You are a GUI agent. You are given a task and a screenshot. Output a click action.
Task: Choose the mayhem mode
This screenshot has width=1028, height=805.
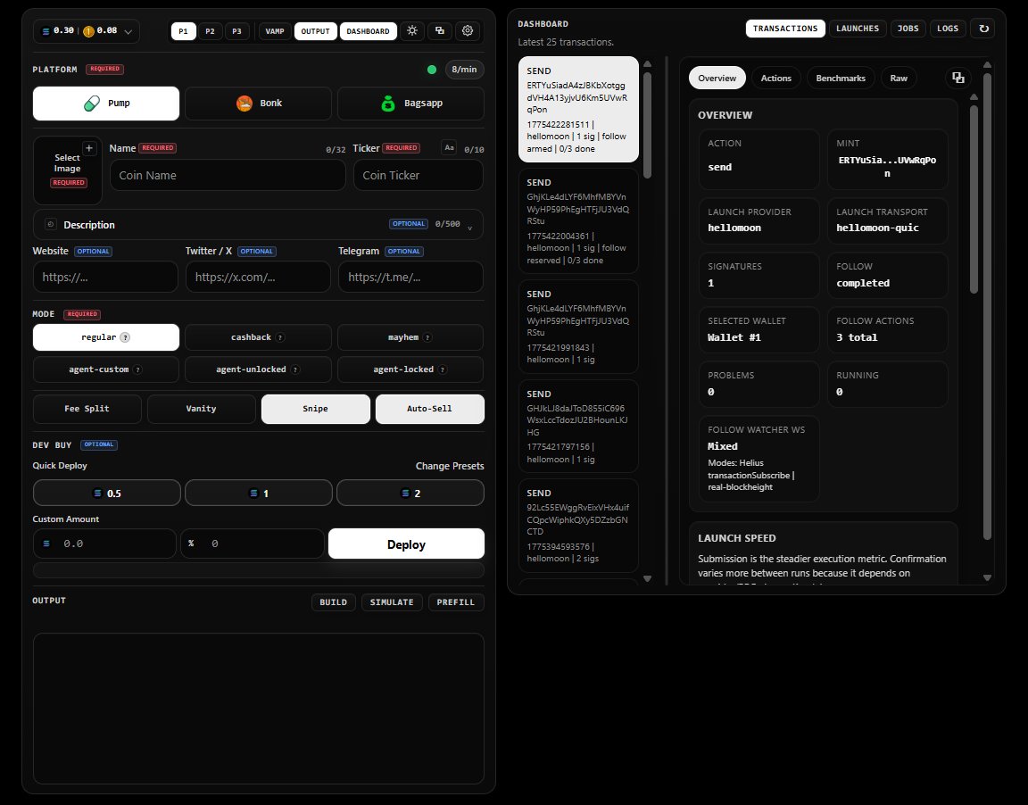click(410, 337)
